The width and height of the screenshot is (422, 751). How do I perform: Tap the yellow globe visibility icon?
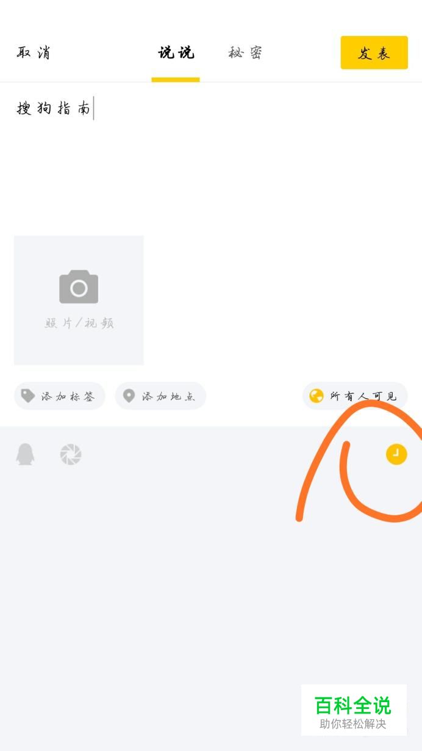coord(316,396)
